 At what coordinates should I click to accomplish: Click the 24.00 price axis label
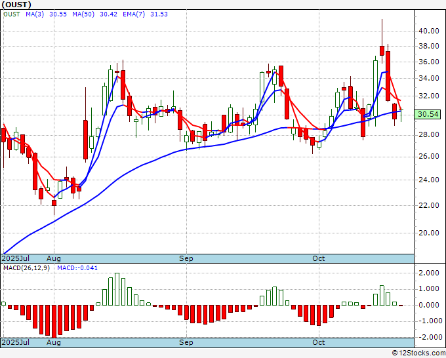pos(429,180)
